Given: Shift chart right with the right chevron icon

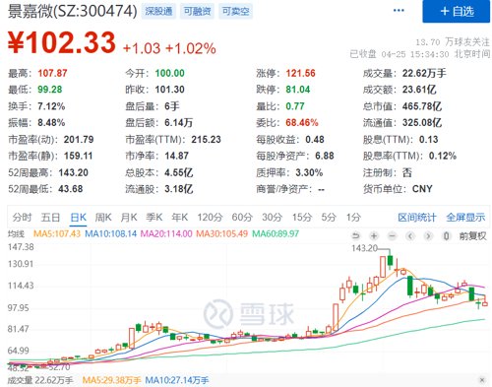Looking at the screenshot, I should click(x=428, y=235).
